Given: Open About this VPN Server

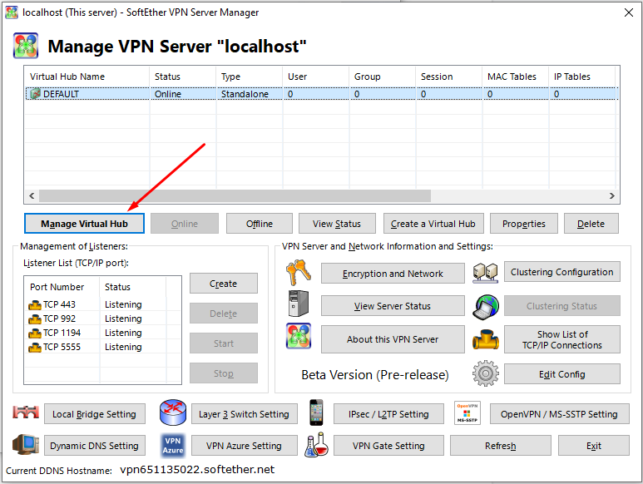Looking at the screenshot, I should (393, 339).
